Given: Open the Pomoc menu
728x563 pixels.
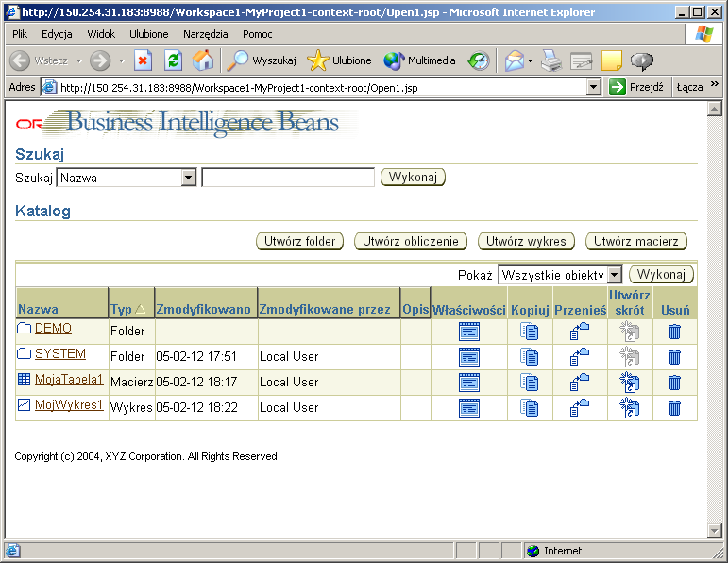Looking at the screenshot, I should [257, 34].
